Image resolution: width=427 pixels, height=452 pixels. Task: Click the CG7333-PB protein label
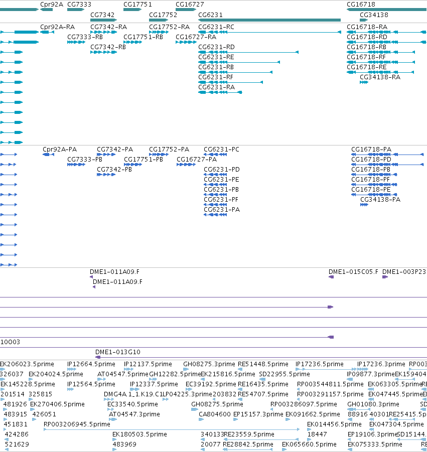(x=85, y=160)
